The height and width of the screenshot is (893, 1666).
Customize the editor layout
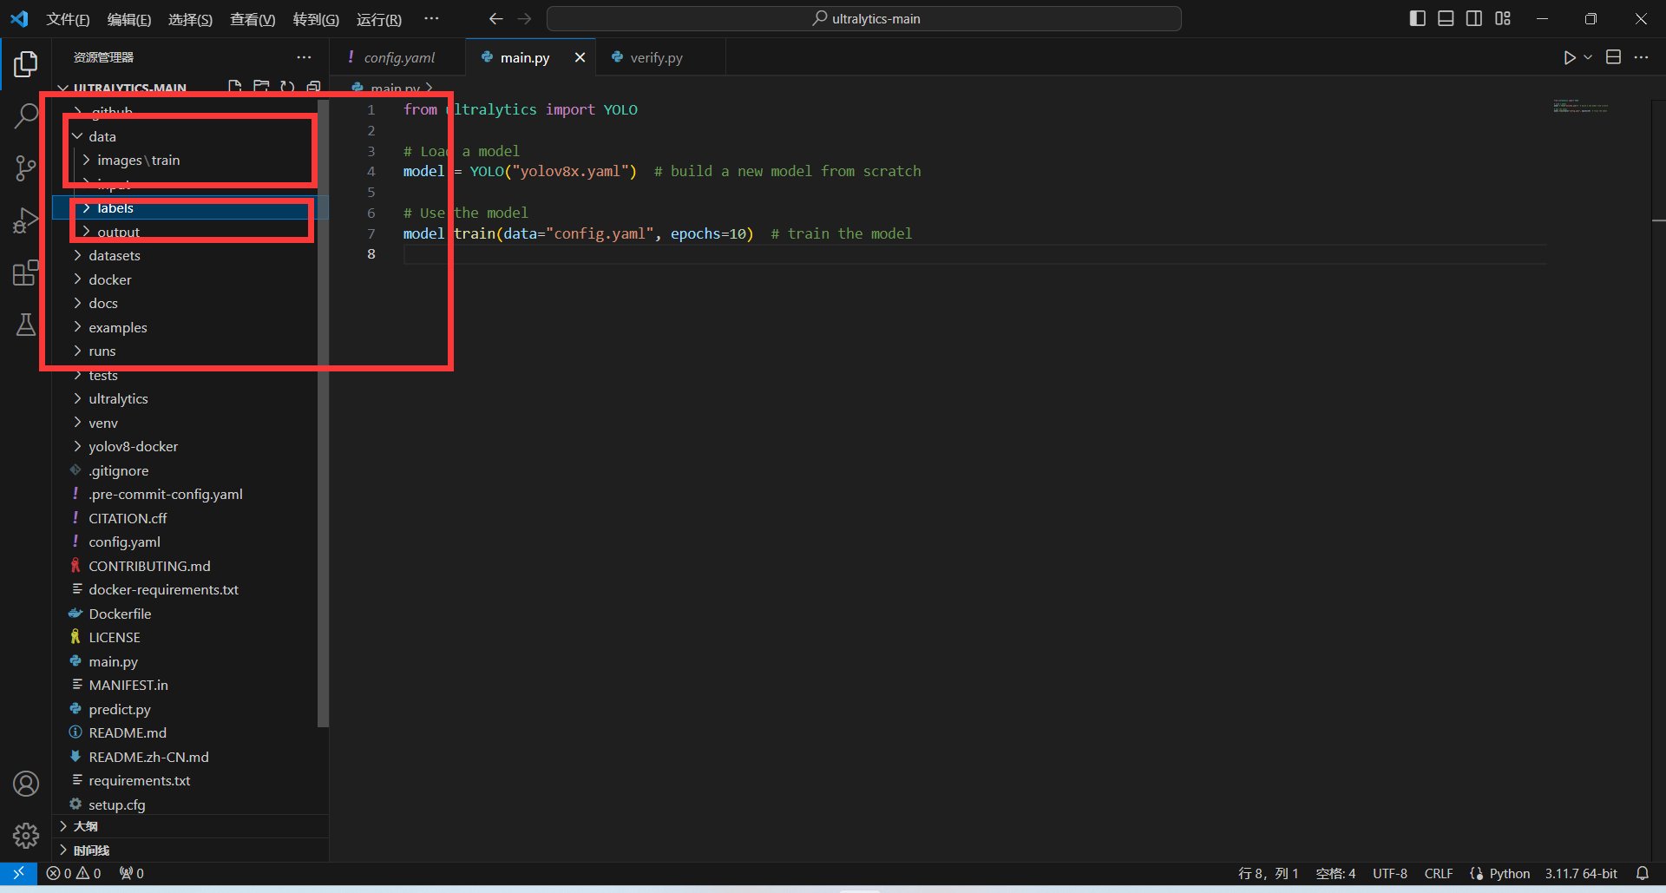click(1503, 18)
